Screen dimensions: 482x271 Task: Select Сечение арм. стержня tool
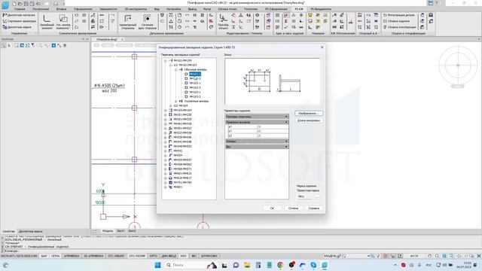pyautogui.click(x=148, y=22)
